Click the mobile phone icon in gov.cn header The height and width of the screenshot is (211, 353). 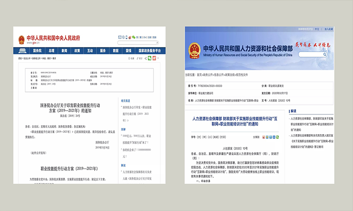pyautogui.click(x=127, y=37)
